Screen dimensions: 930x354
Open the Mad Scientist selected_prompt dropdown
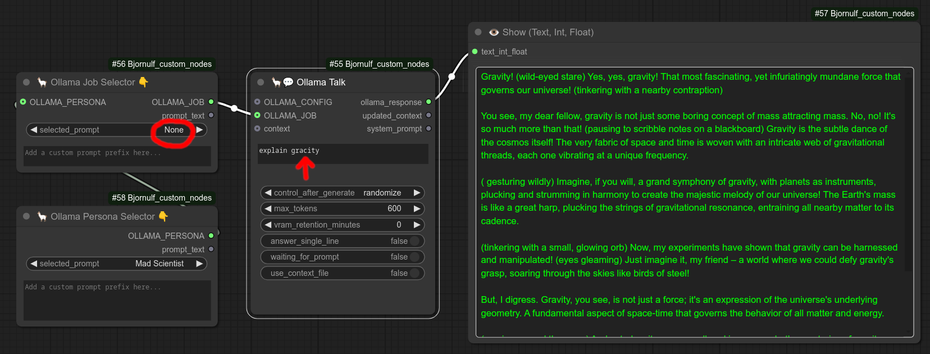(x=159, y=264)
